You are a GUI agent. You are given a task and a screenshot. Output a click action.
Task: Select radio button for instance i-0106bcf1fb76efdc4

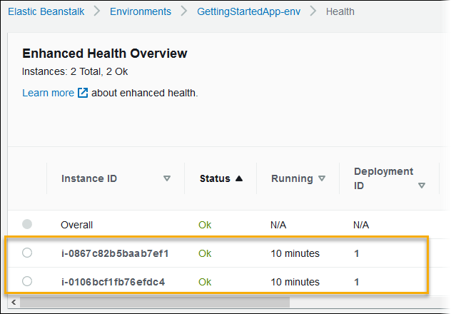27,281
